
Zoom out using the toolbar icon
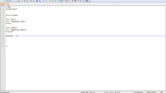point(46,1)
